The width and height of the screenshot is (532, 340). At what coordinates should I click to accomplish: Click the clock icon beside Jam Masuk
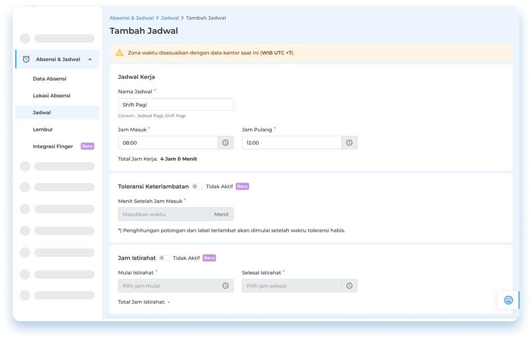pyautogui.click(x=225, y=142)
